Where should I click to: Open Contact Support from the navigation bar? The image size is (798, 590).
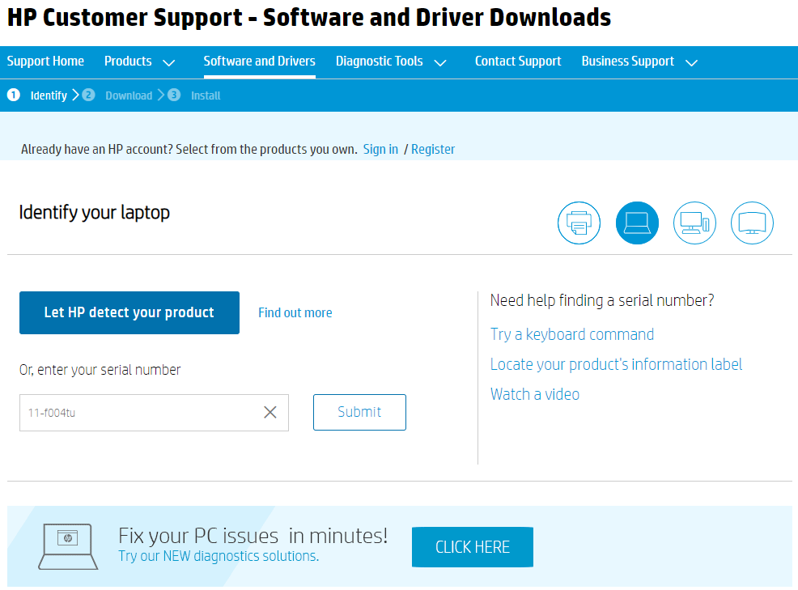(x=518, y=61)
